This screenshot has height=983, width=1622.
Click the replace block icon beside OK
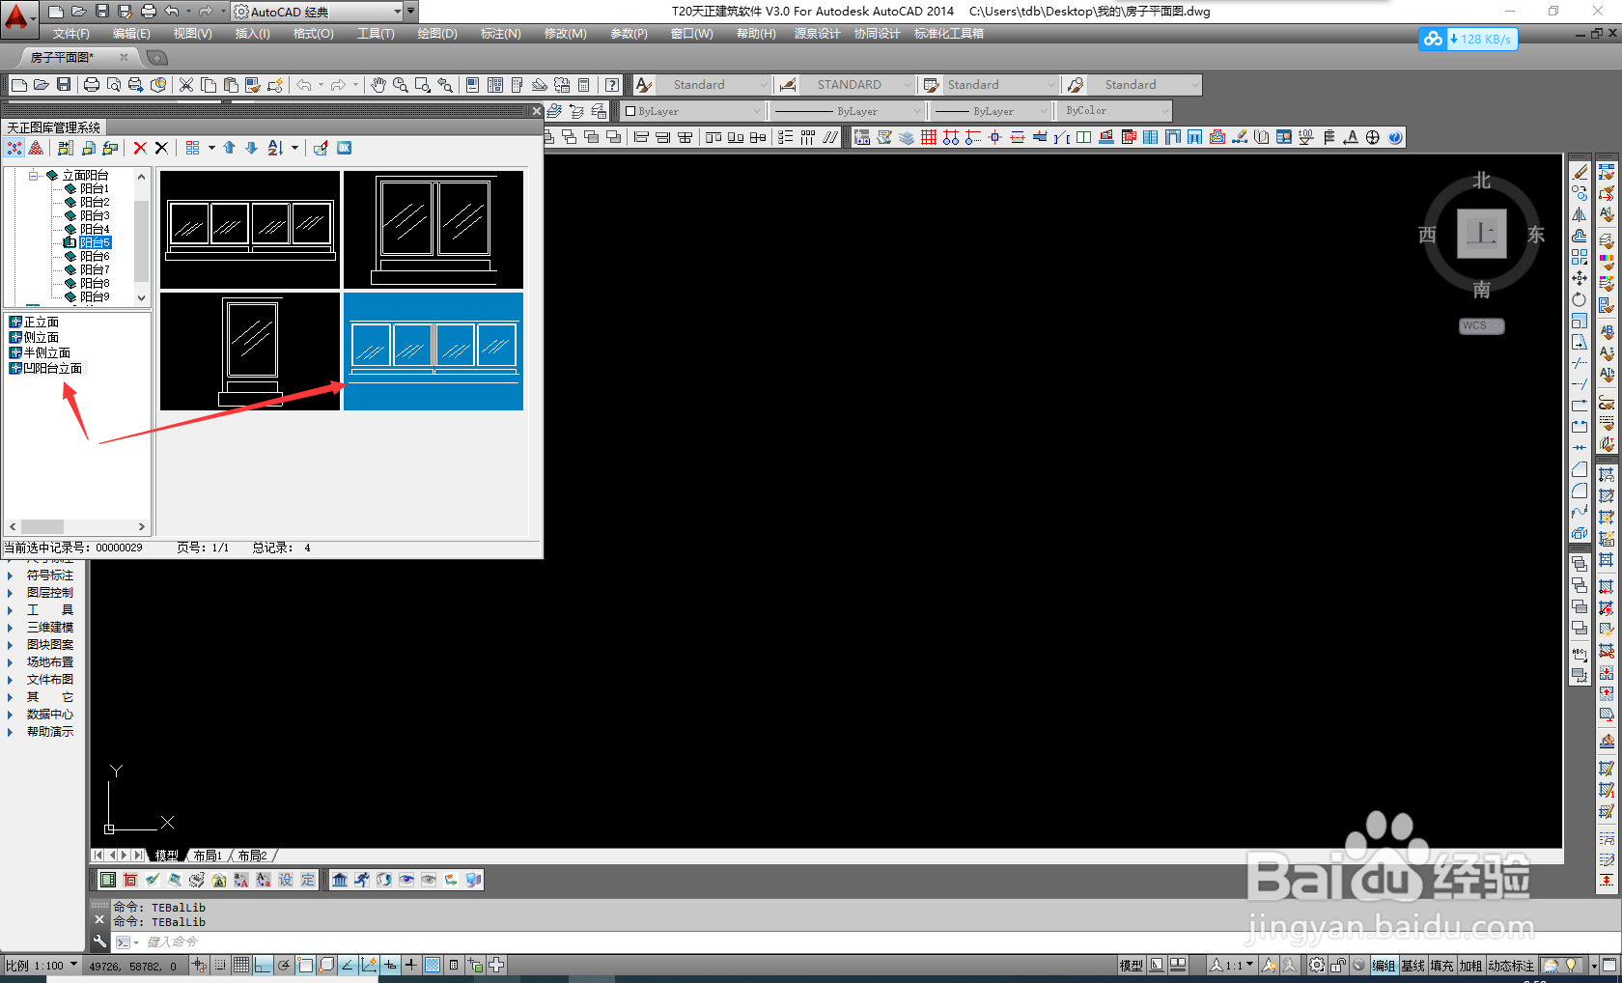(x=321, y=148)
